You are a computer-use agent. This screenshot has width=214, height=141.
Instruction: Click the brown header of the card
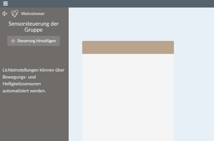(128, 47)
